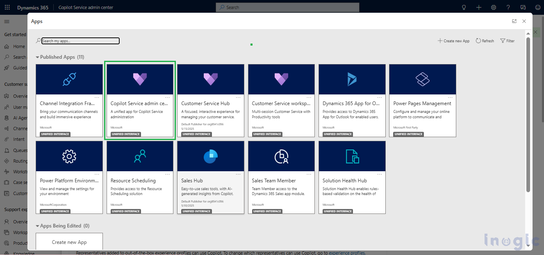
Task: Open the Dynamics 365 app launcher waffle
Action: click(7, 7)
